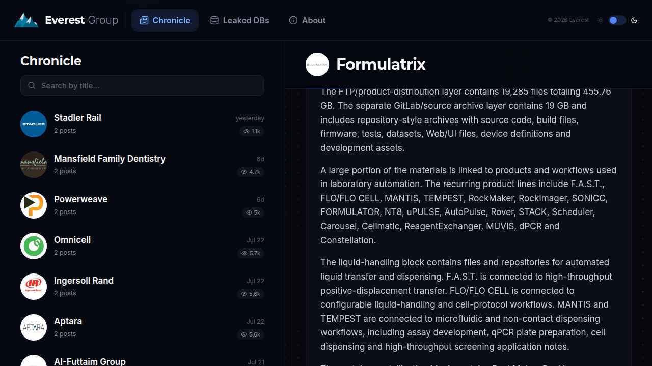
Task: Open the Mansfield Family Dentistry entry title
Action: (x=110, y=159)
